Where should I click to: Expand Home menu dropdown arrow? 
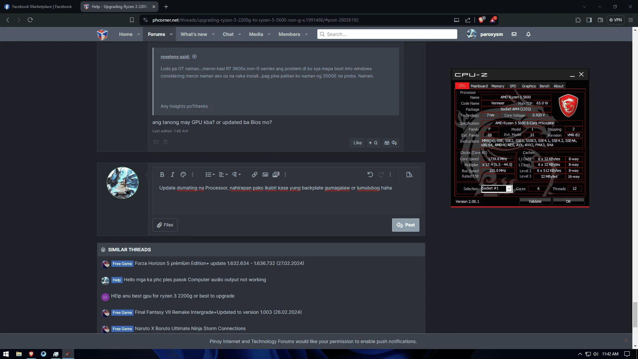(x=139, y=34)
